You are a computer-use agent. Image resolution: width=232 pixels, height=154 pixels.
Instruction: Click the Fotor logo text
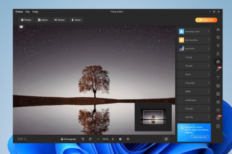(x=19, y=12)
